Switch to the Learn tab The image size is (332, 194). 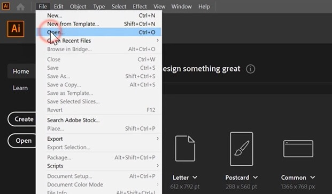[20, 88]
